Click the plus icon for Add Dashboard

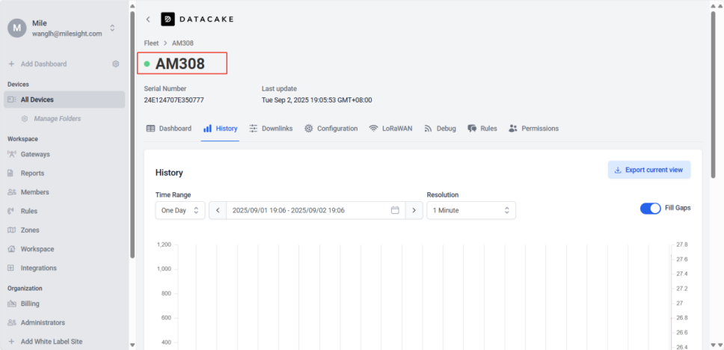11,64
